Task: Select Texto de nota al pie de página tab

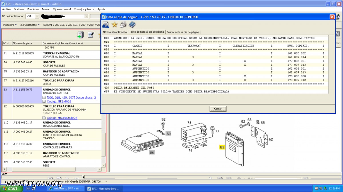Action: coord(147,32)
